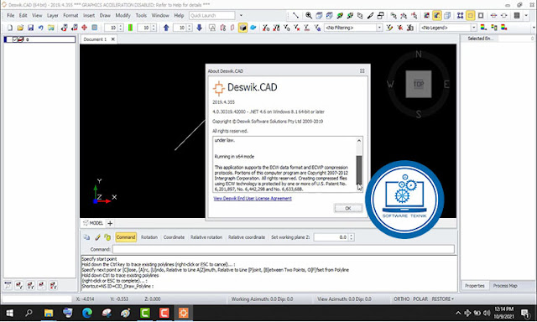Step the working plane Z value spinner
Screen dimensions: 537x322
(x=351, y=237)
